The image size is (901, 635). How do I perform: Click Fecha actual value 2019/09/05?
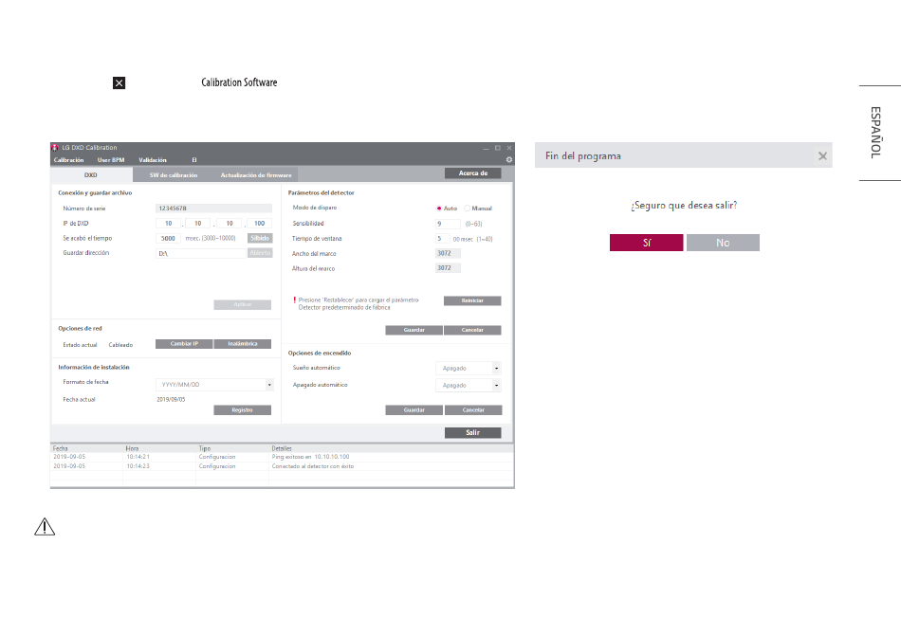pyautogui.click(x=172, y=400)
